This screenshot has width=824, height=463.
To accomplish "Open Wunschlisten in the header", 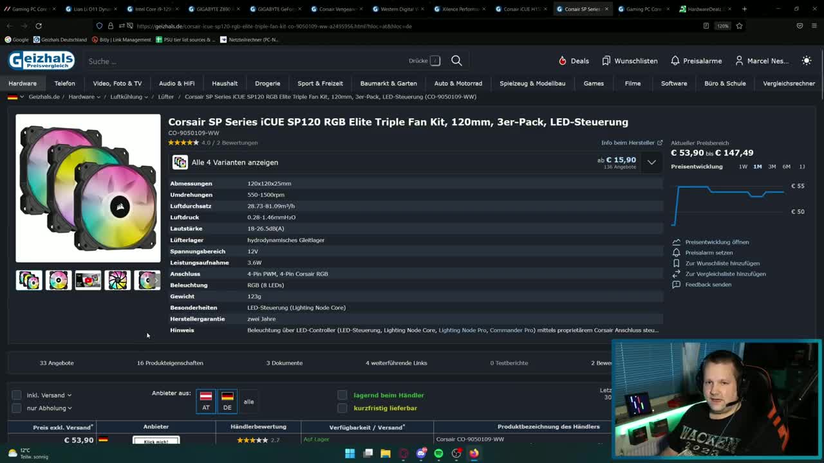I will [630, 60].
